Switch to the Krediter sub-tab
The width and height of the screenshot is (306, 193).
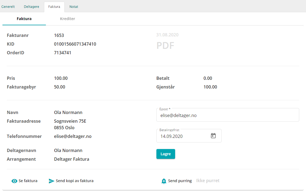coord(68,19)
